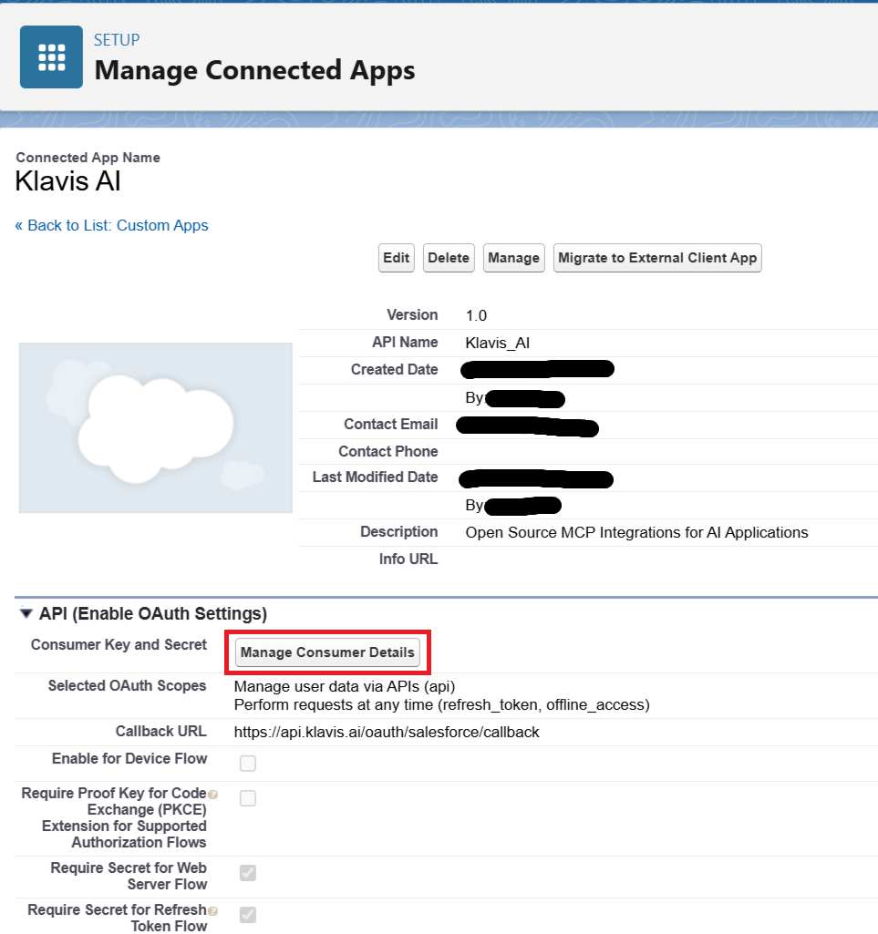878x934 pixels.
Task: Click the Last Modified Date label
Action: tap(375, 477)
